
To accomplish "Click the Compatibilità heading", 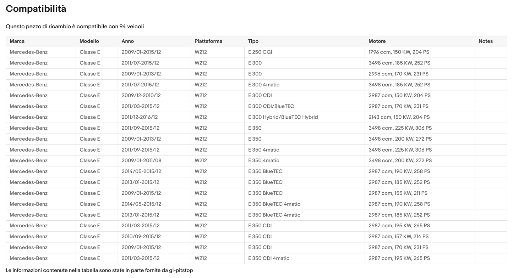I will (36, 9).
